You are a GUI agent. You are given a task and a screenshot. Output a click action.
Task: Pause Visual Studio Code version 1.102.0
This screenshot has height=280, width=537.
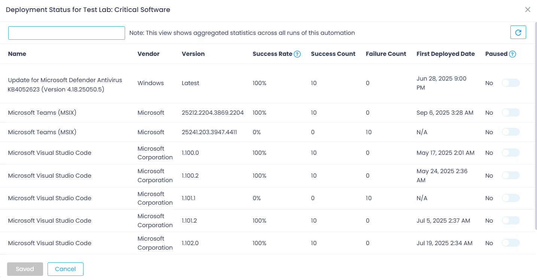(510, 243)
